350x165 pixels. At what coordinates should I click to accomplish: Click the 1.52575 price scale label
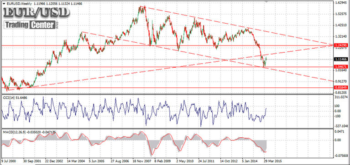coord(340,14)
